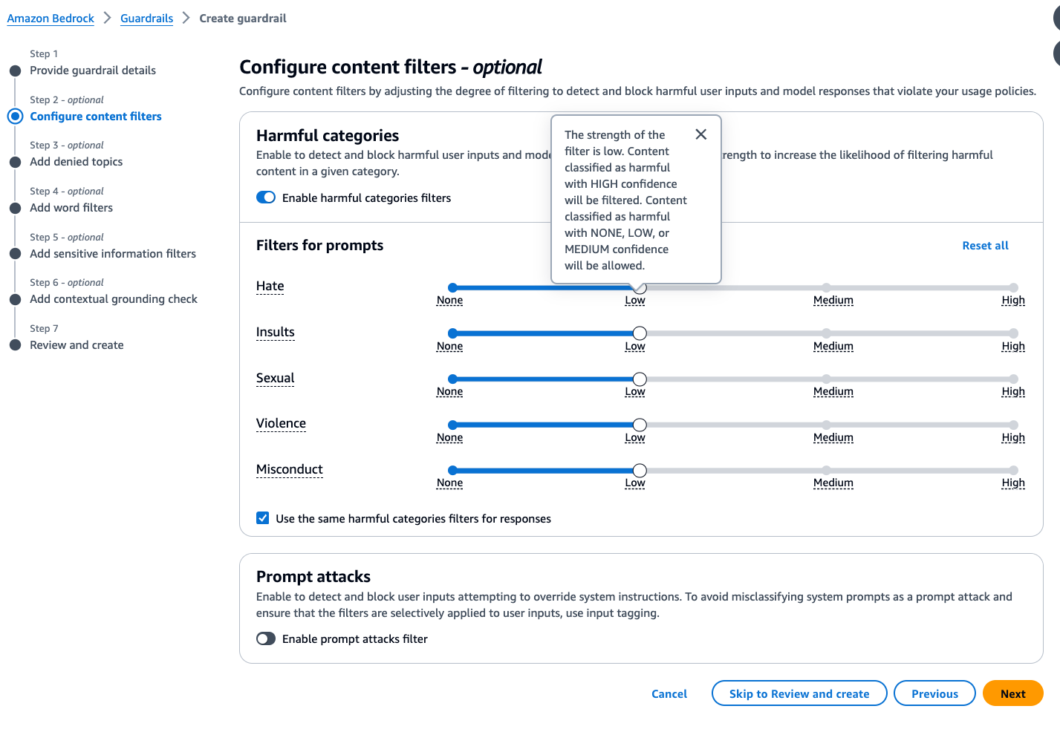Click the Misconduct slider handle
1060x732 pixels.
tap(640, 471)
